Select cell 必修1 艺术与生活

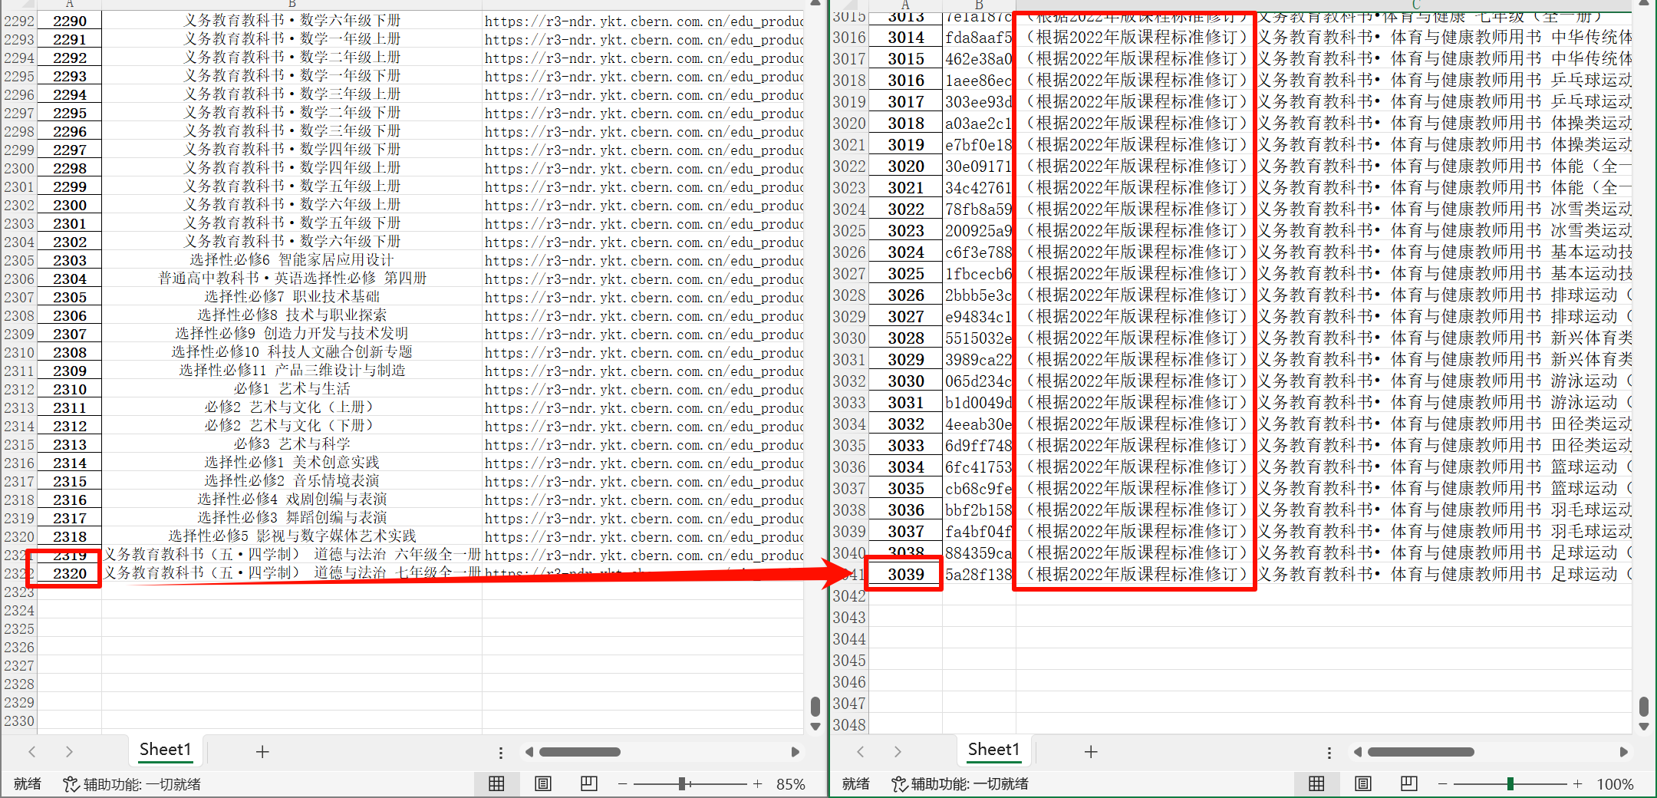pyautogui.click(x=292, y=389)
